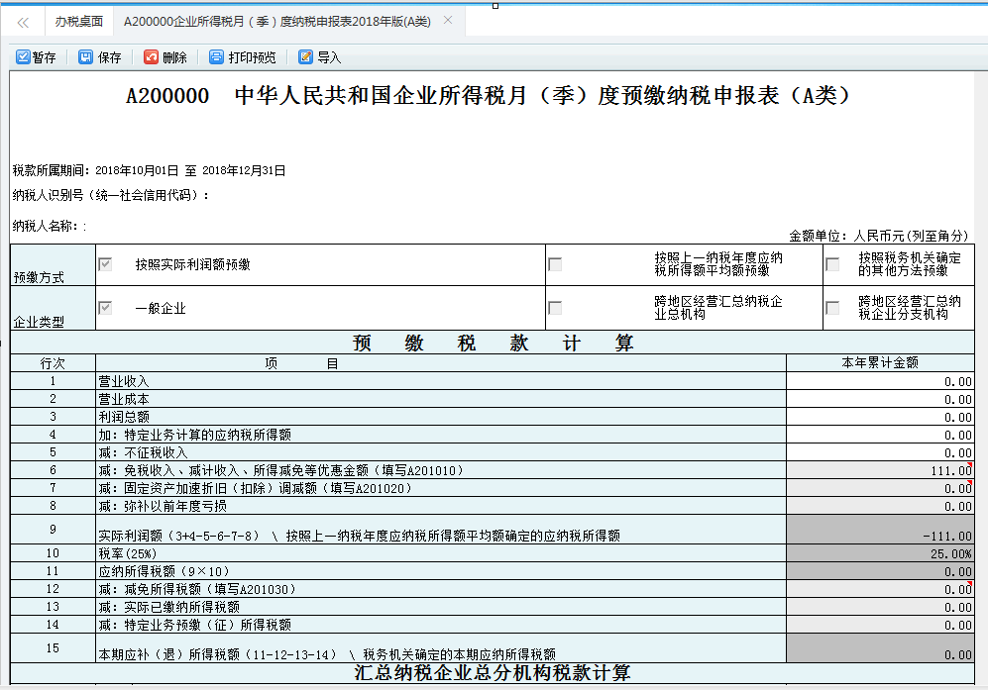Click the 营业成本 amount input field
This screenshot has width=988, height=690.
(x=882, y=396)
